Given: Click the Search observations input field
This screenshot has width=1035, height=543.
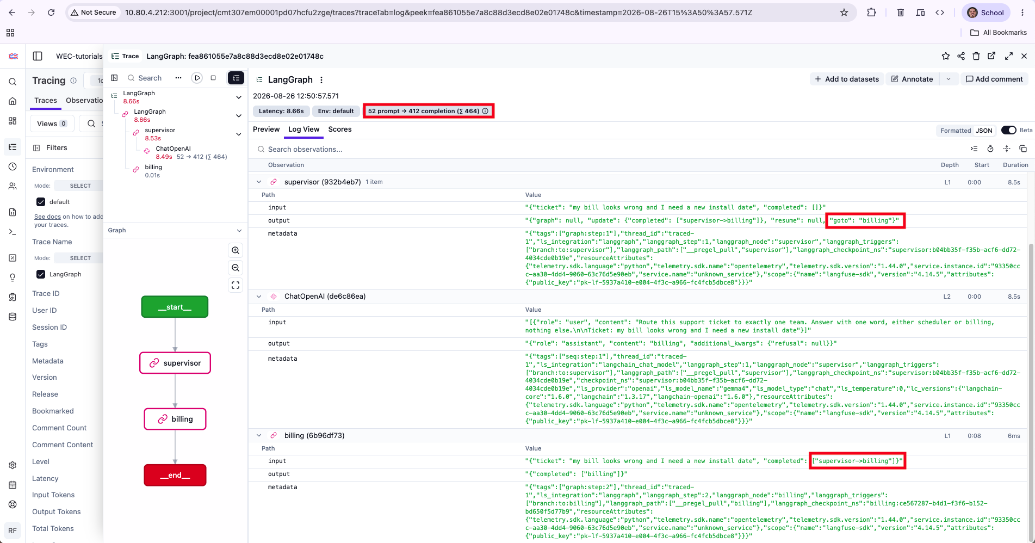Looking at the screenshot, I should point(609,149).
